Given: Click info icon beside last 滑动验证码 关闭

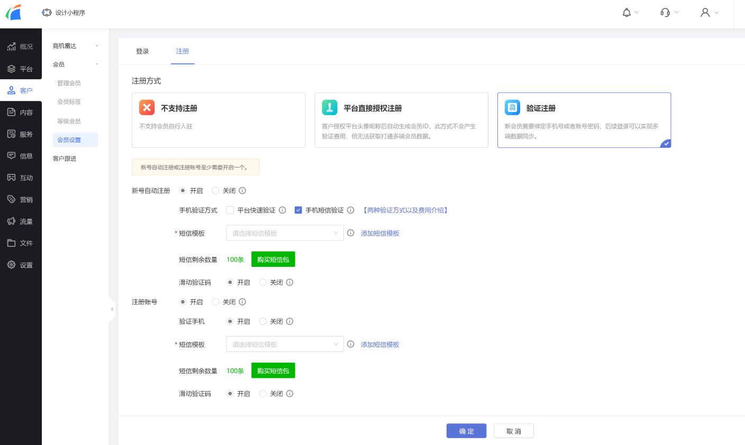Looking at the screenshot, I should (290, 394).
